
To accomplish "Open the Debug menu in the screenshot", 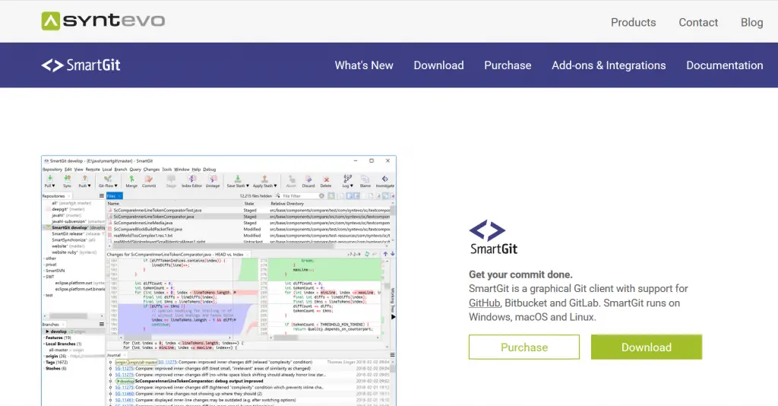I will pos(210,170).
